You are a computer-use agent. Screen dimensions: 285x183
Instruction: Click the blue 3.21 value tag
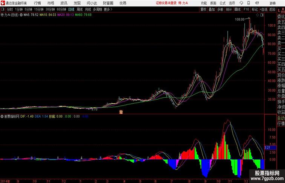click(x=270, y=147)
